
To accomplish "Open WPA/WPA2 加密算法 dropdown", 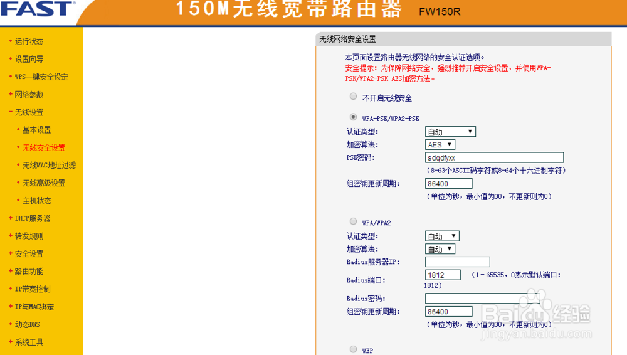I will (440, 249).
